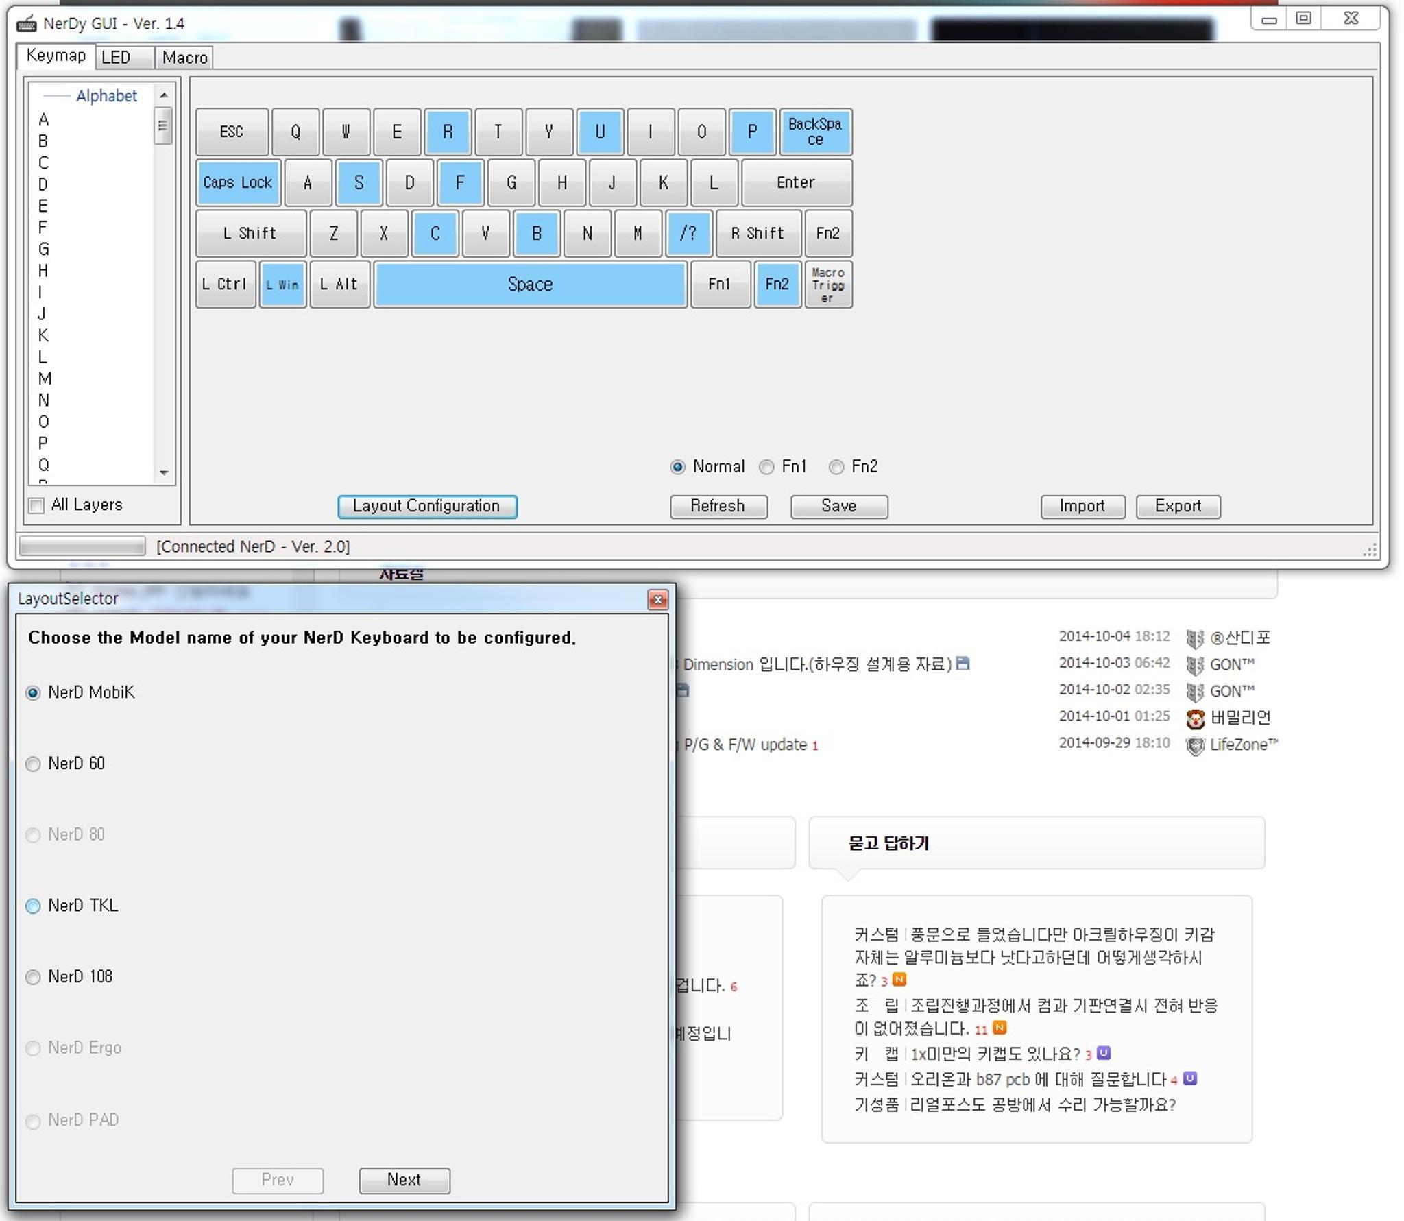Select the Fn1 layer radio button

pyautogui.click(x=767, y=468)
